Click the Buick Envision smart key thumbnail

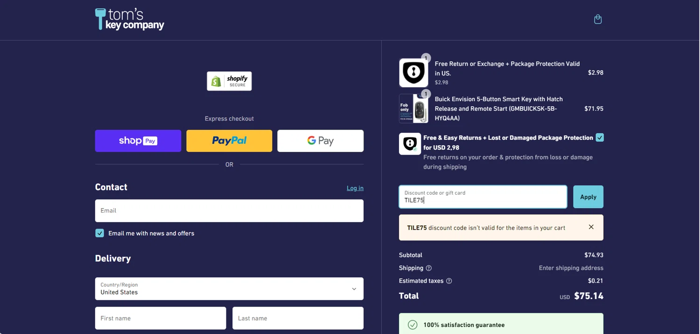[x=413, y=109]
